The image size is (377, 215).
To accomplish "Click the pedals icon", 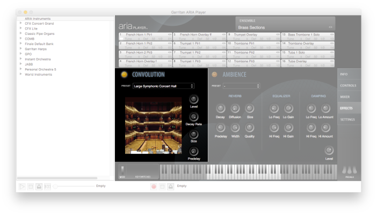I will 350,170.
